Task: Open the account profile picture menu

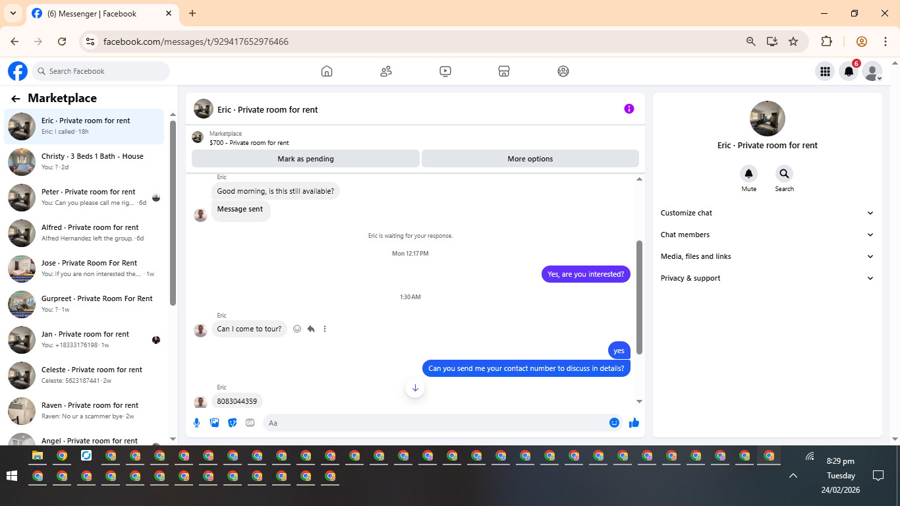Action: [872, 71]
